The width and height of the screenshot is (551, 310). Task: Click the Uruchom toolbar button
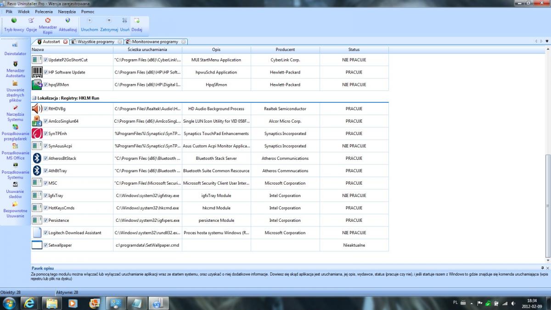pos(90,24)
